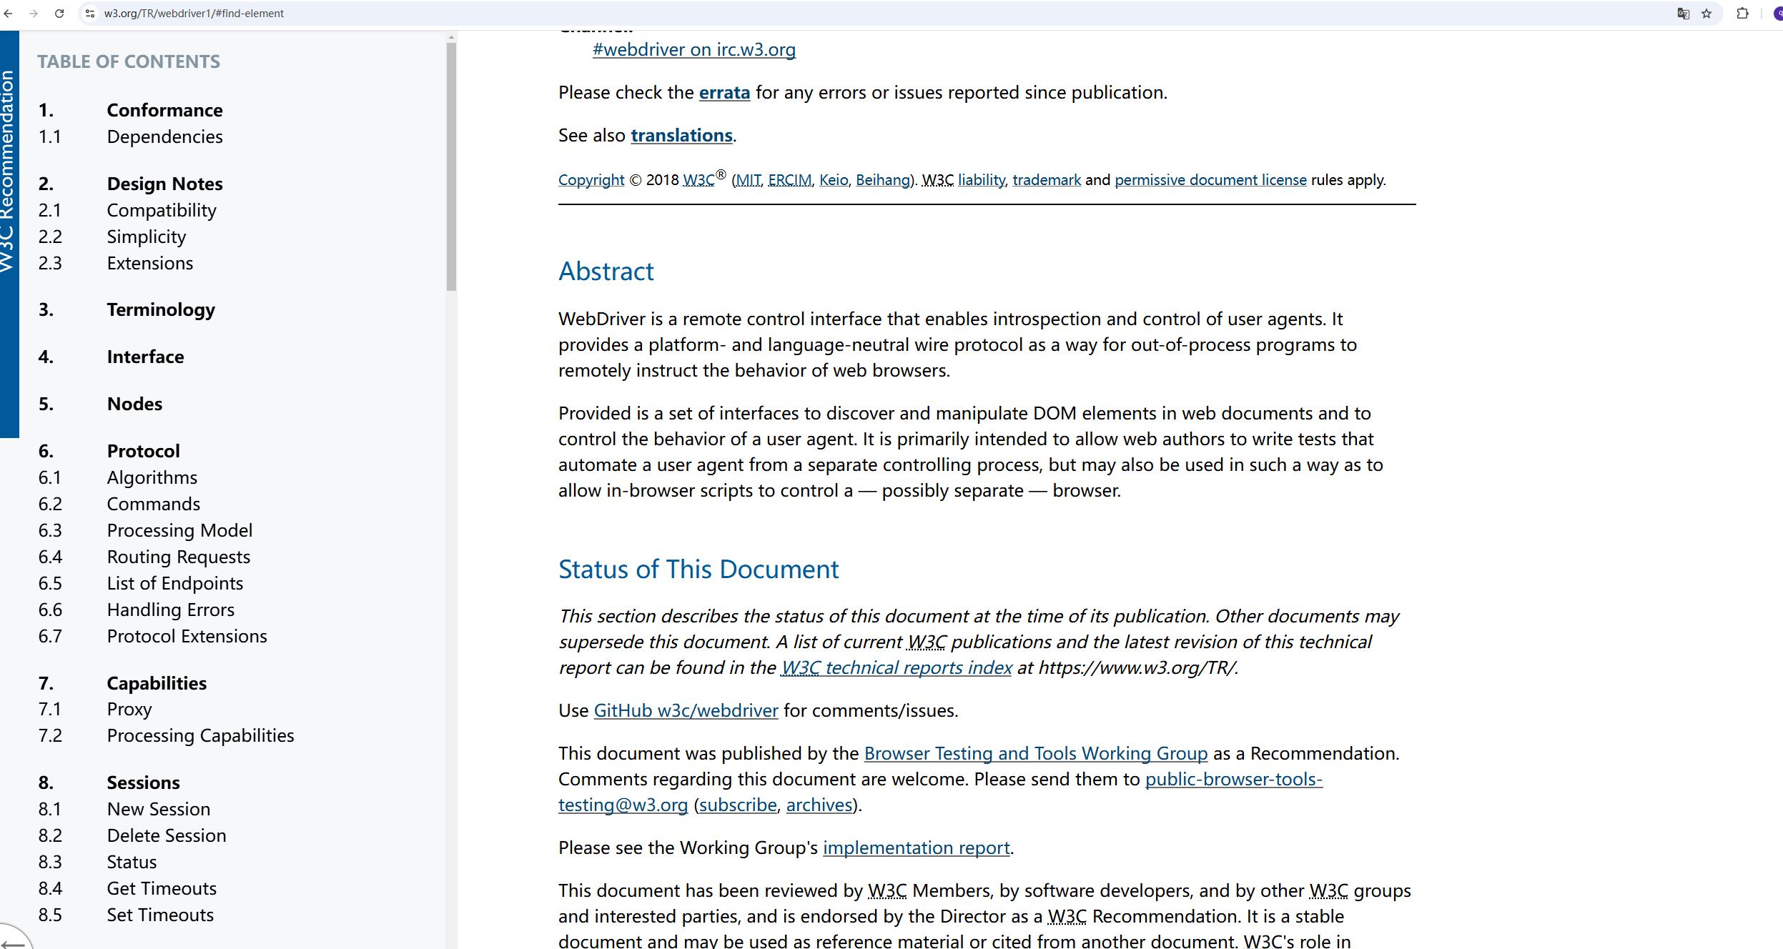1783x949 pixels.
Task: Open site information icon in the address bar
Action: [90, 14]
